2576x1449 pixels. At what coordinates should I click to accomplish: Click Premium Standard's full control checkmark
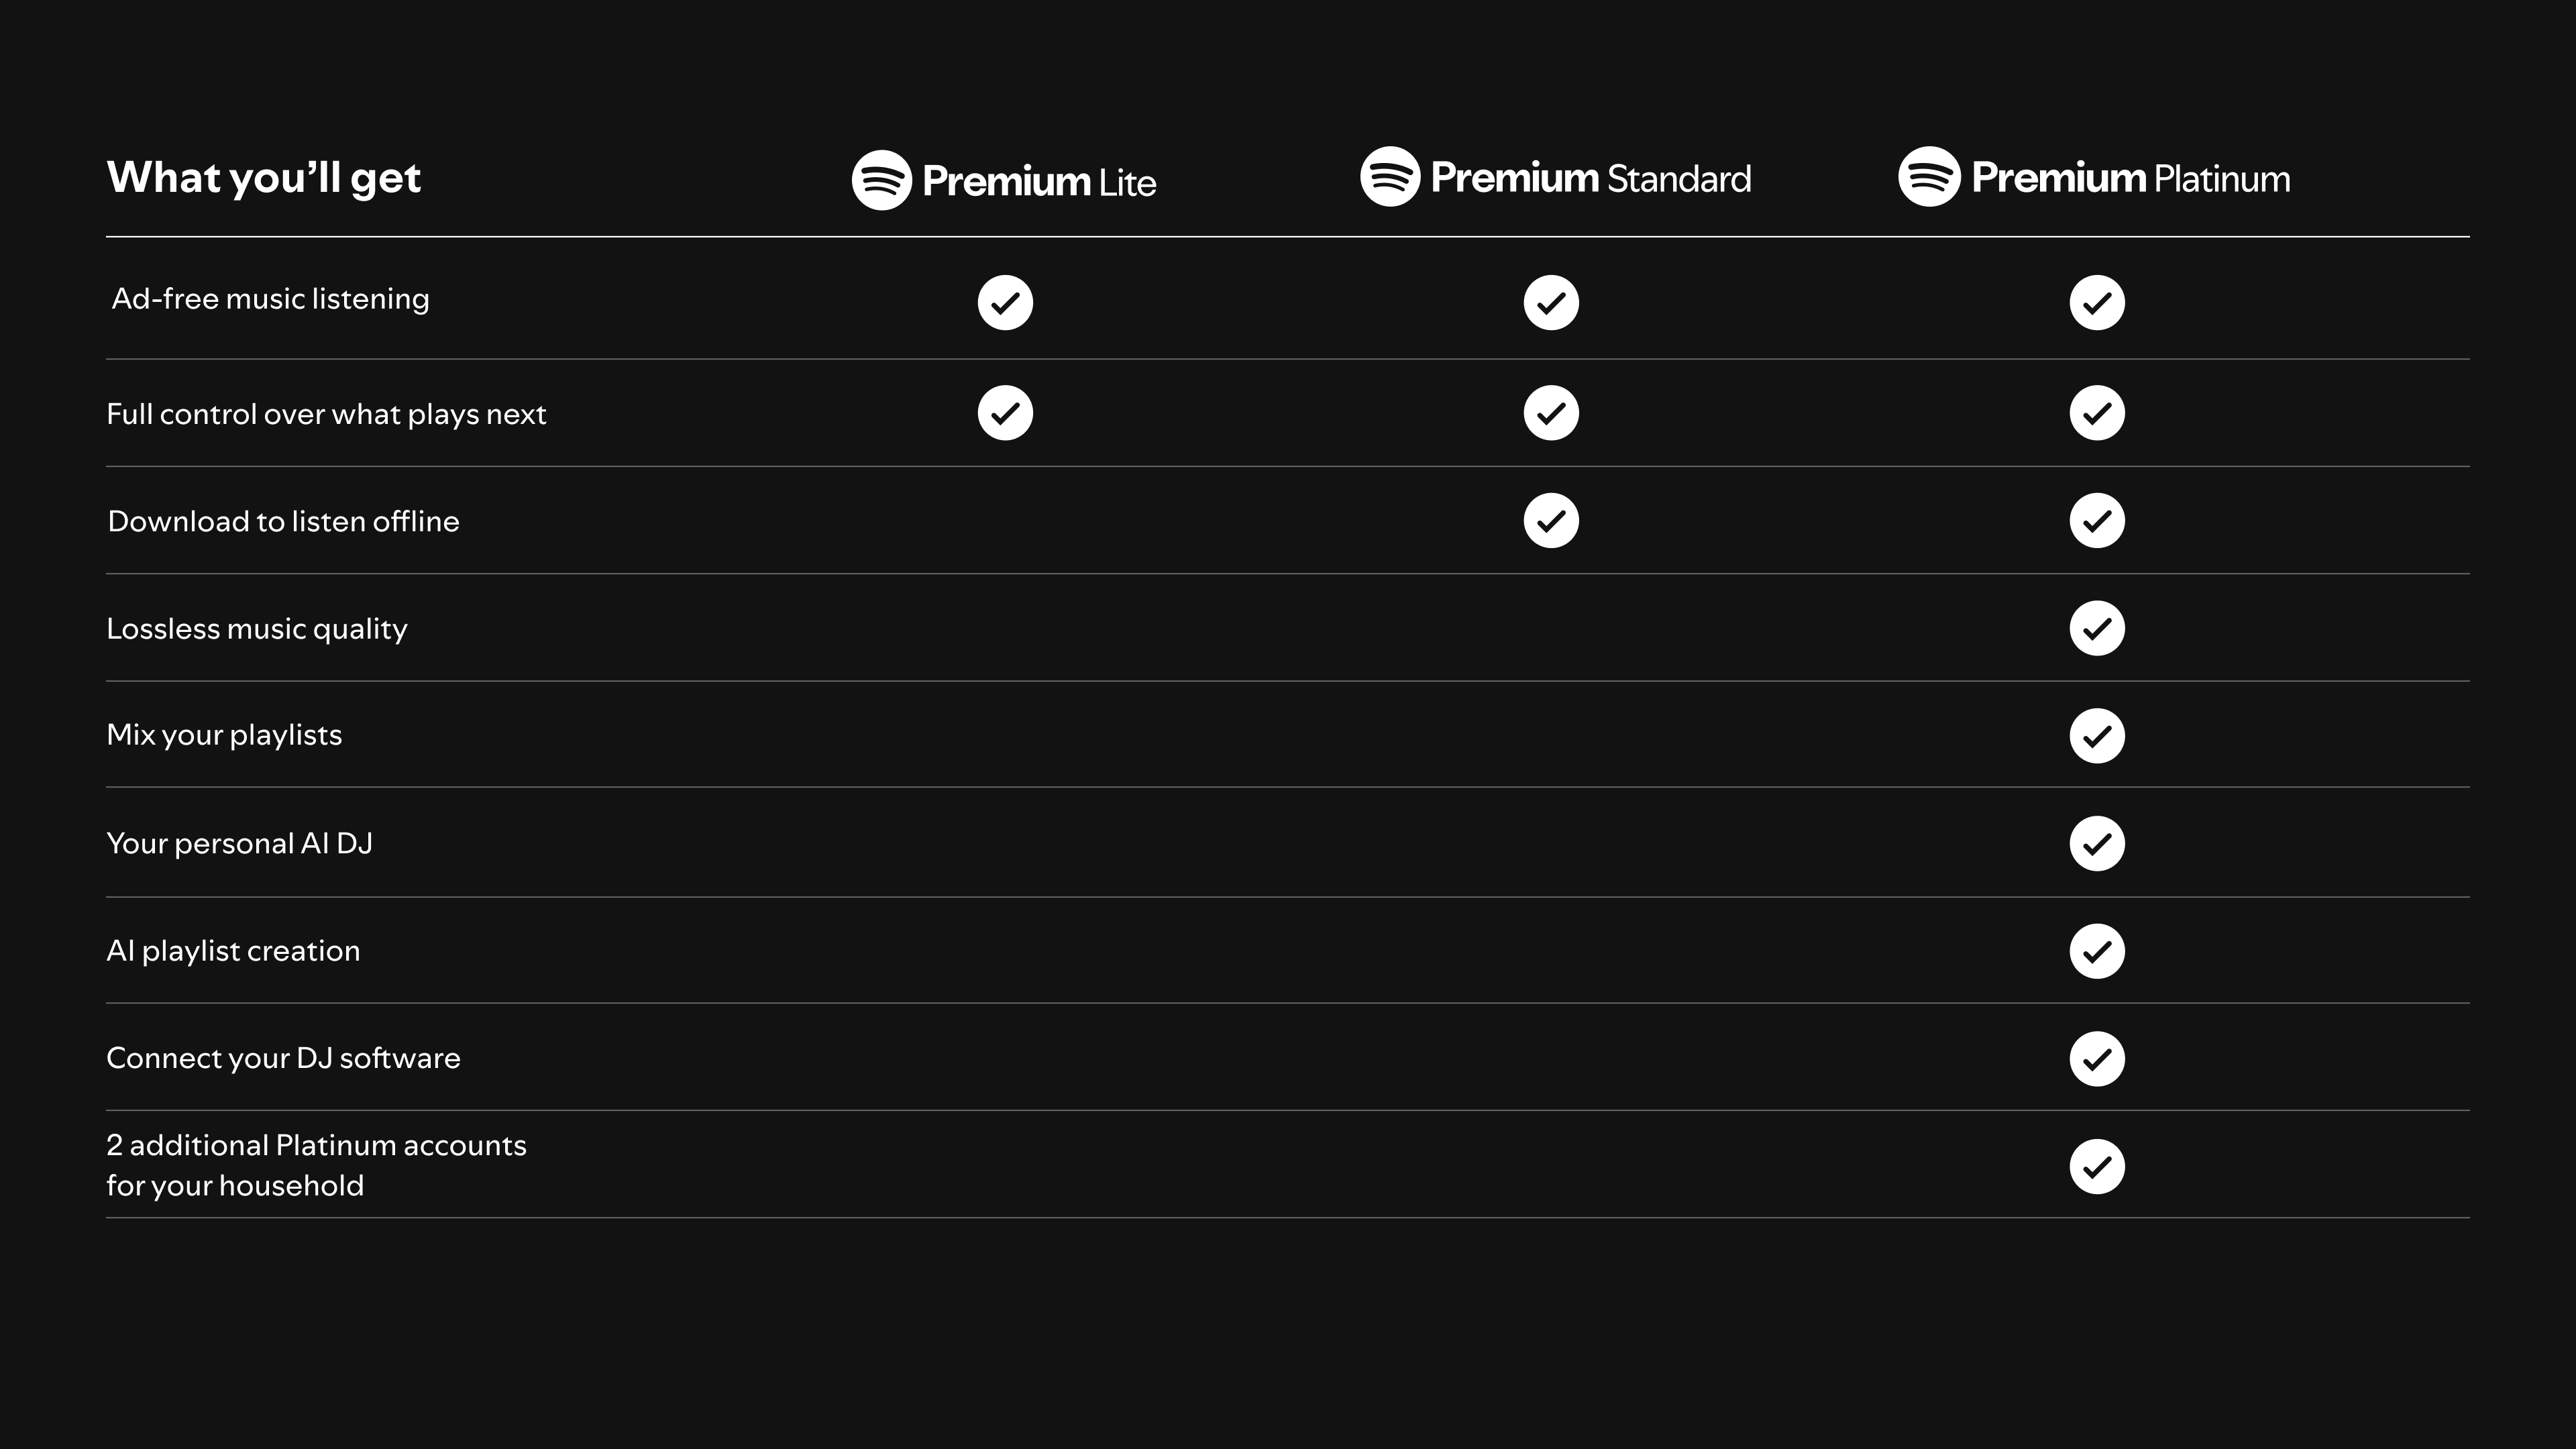coord(1551,413)
